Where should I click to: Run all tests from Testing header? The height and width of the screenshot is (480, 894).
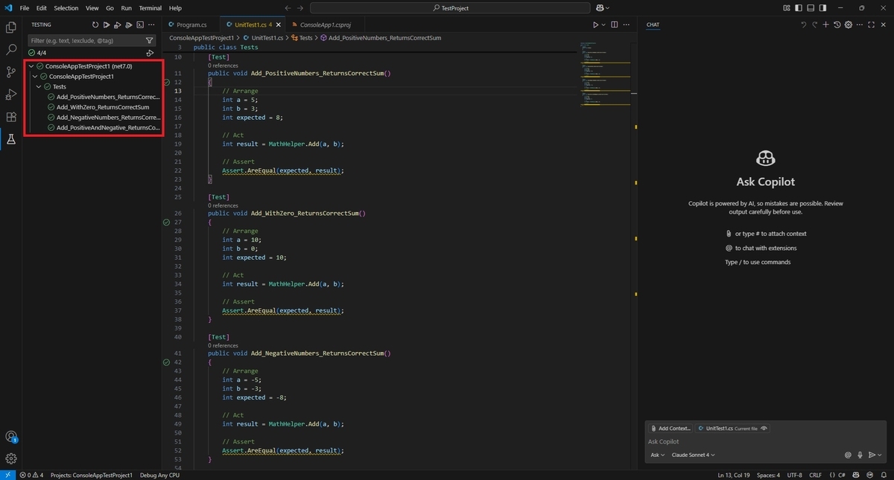coord(107,25)
